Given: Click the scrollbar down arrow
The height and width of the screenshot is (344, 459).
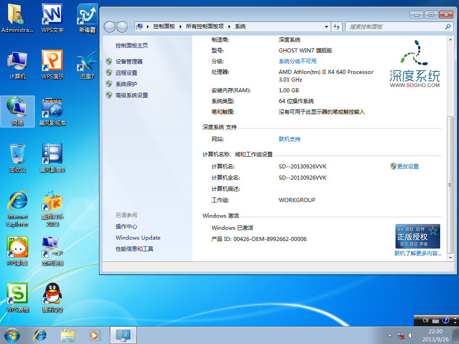Looking at the screenshot, I should click(450, 258).
